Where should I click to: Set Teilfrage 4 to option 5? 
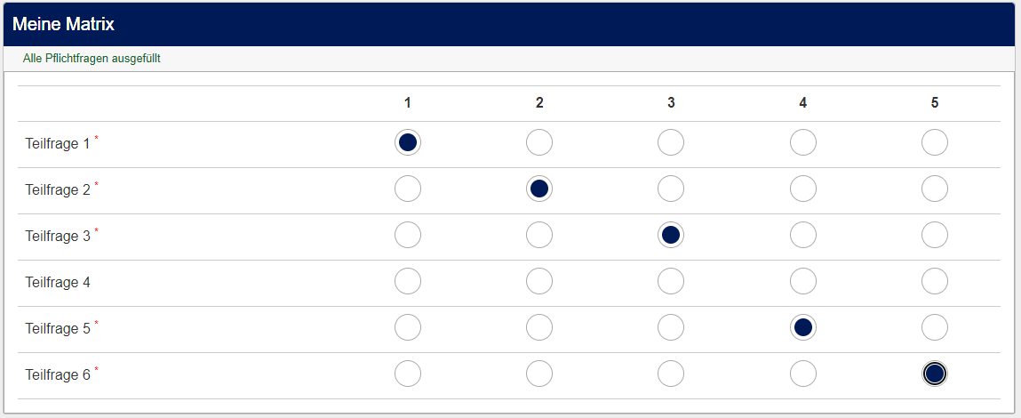[x=935, y=281]
